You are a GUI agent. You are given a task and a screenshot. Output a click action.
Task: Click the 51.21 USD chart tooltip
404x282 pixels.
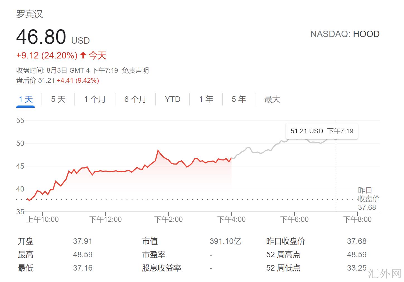(x=322, y=131)
